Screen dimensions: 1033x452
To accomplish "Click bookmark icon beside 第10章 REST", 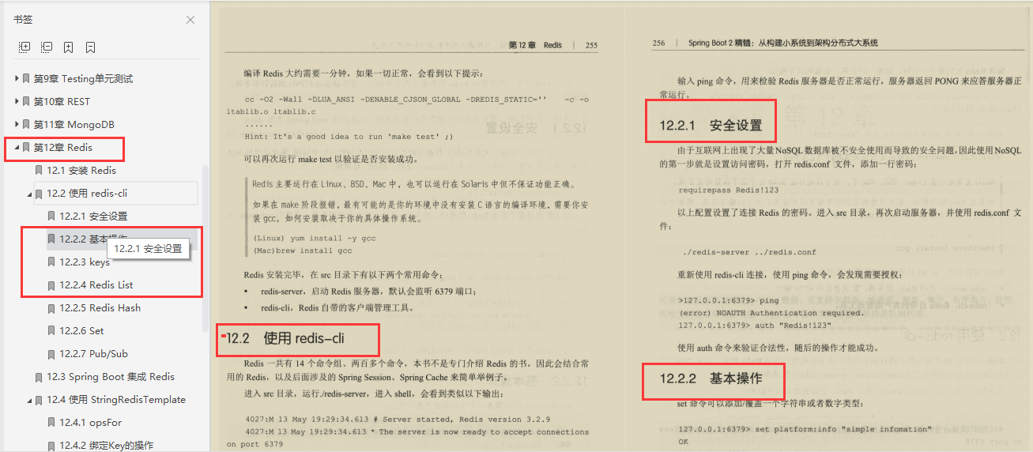I will 26,102.
